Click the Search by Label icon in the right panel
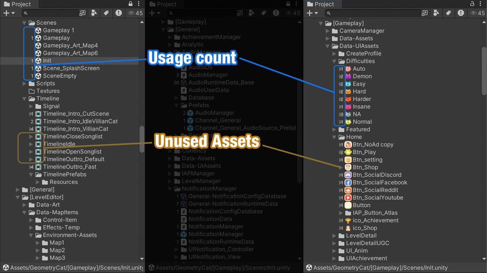Image resolution: width=487 pixels, height=273 pixels. pos(448,13)
